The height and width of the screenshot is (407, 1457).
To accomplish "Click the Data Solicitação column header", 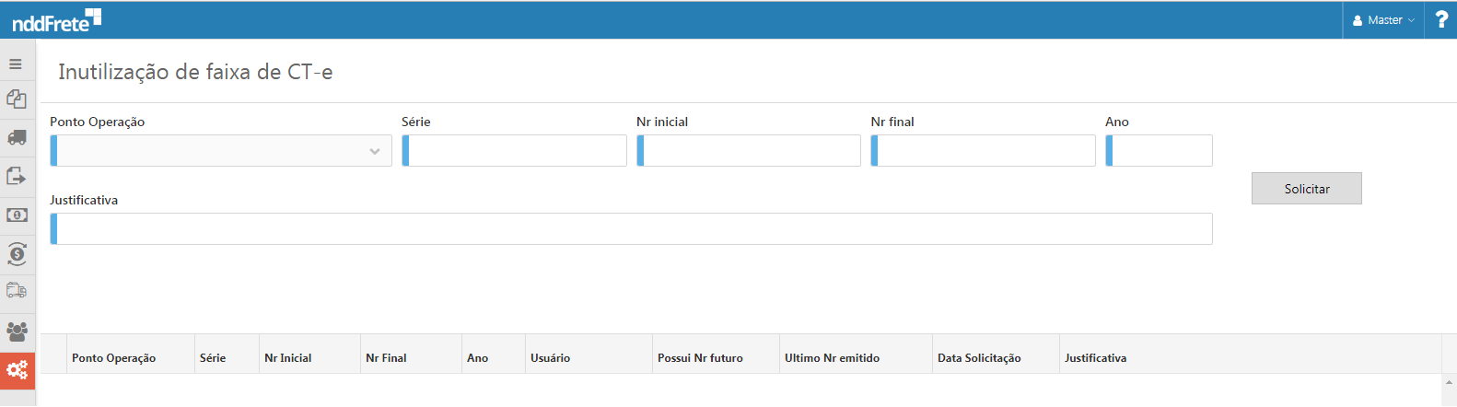I will pyautogui.click(x=979, y=358).
